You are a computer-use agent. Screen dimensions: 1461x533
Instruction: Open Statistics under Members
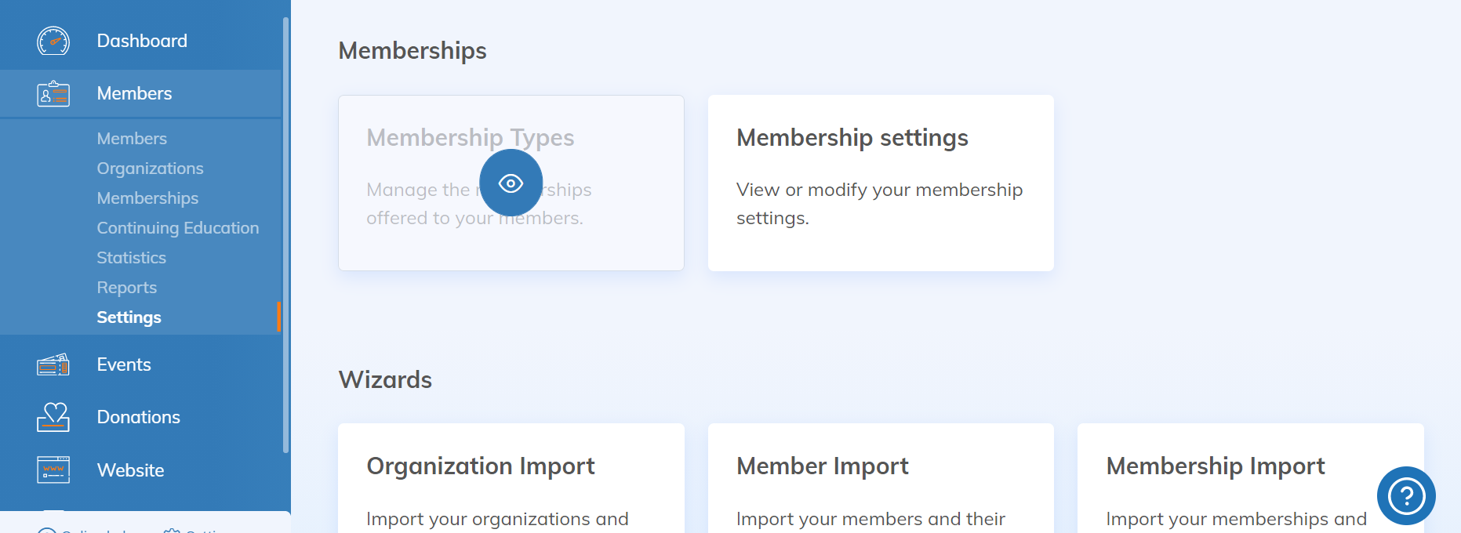(x=131, y=258)
